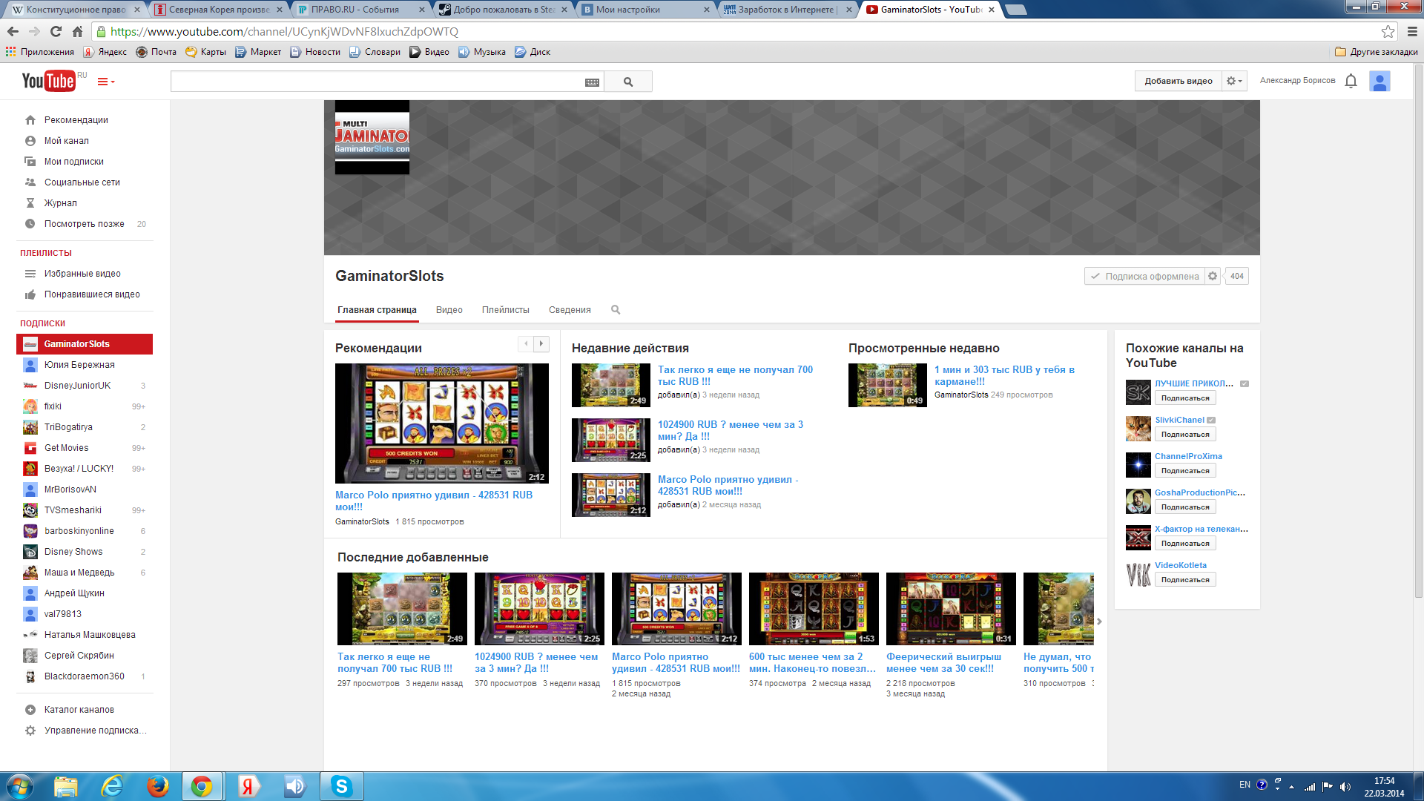
Task: Click previous arrow in Рекомендации section
Action: [526, 343]
